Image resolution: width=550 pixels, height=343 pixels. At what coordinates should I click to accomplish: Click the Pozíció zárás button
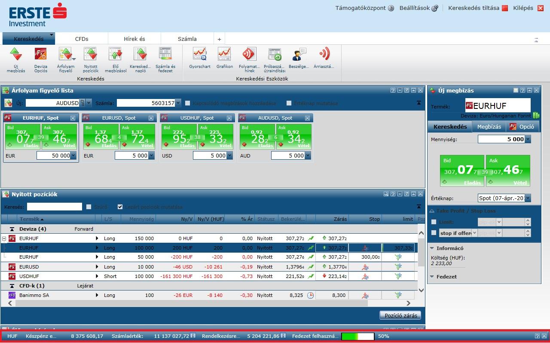tap(401, 315)
